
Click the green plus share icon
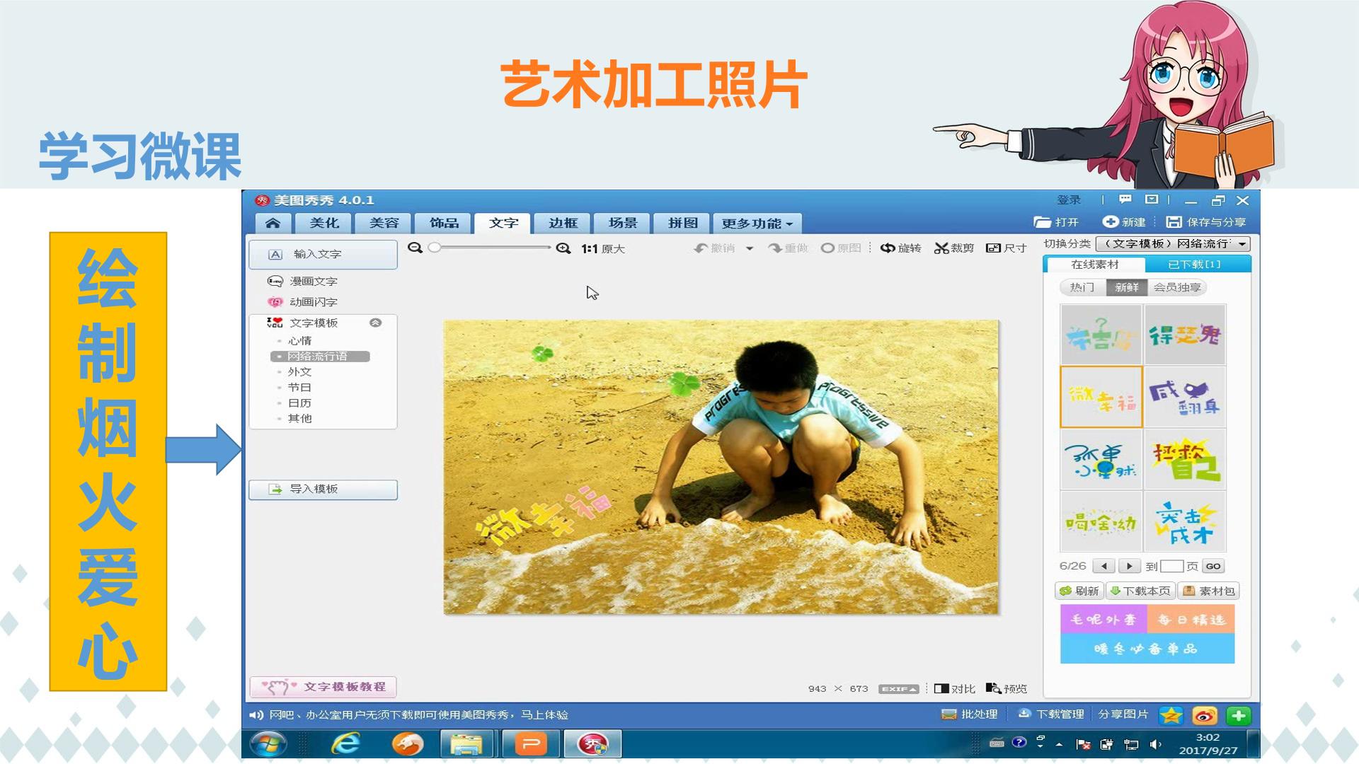tap(1239, 715)
